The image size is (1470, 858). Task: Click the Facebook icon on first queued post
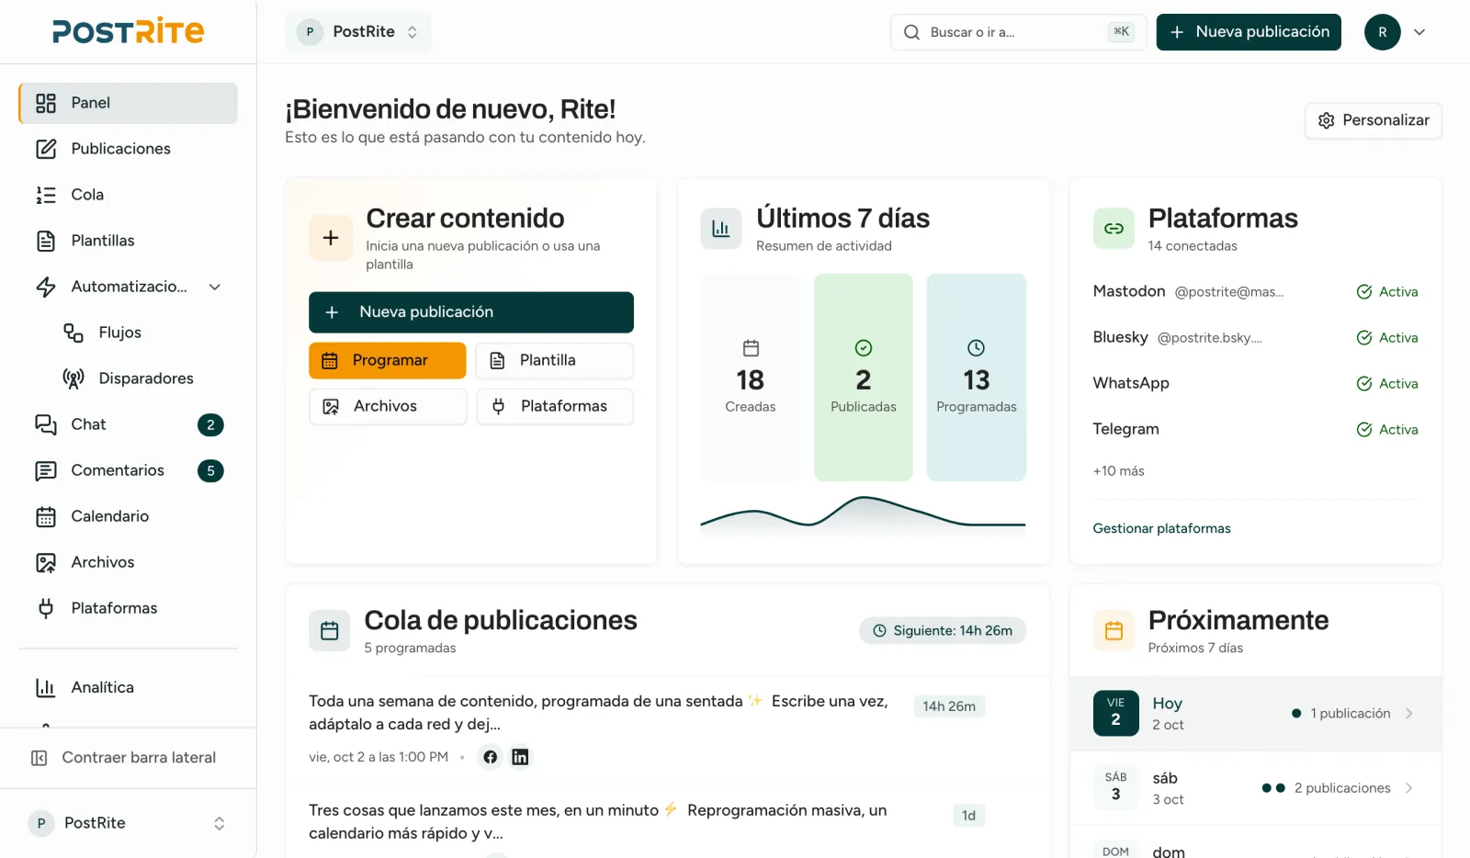[x=491, y=757]
